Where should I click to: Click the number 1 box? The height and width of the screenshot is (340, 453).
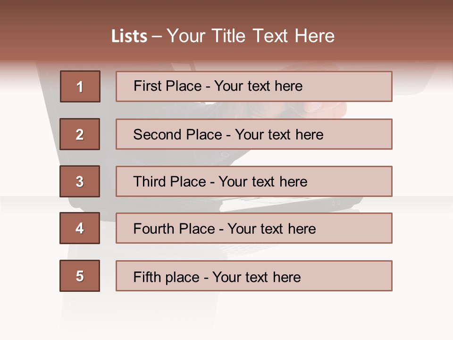[80, 86]
